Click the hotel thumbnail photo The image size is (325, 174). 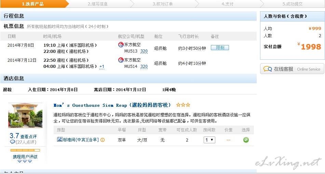tap(25, 115)
